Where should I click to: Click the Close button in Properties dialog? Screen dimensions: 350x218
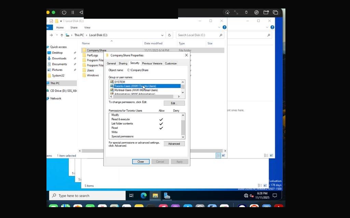[x=140, y=162]
